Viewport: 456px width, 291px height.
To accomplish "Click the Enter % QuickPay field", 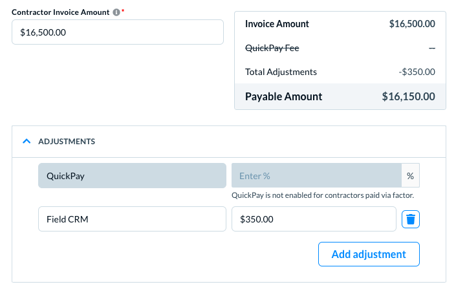I will pos(316,175).
